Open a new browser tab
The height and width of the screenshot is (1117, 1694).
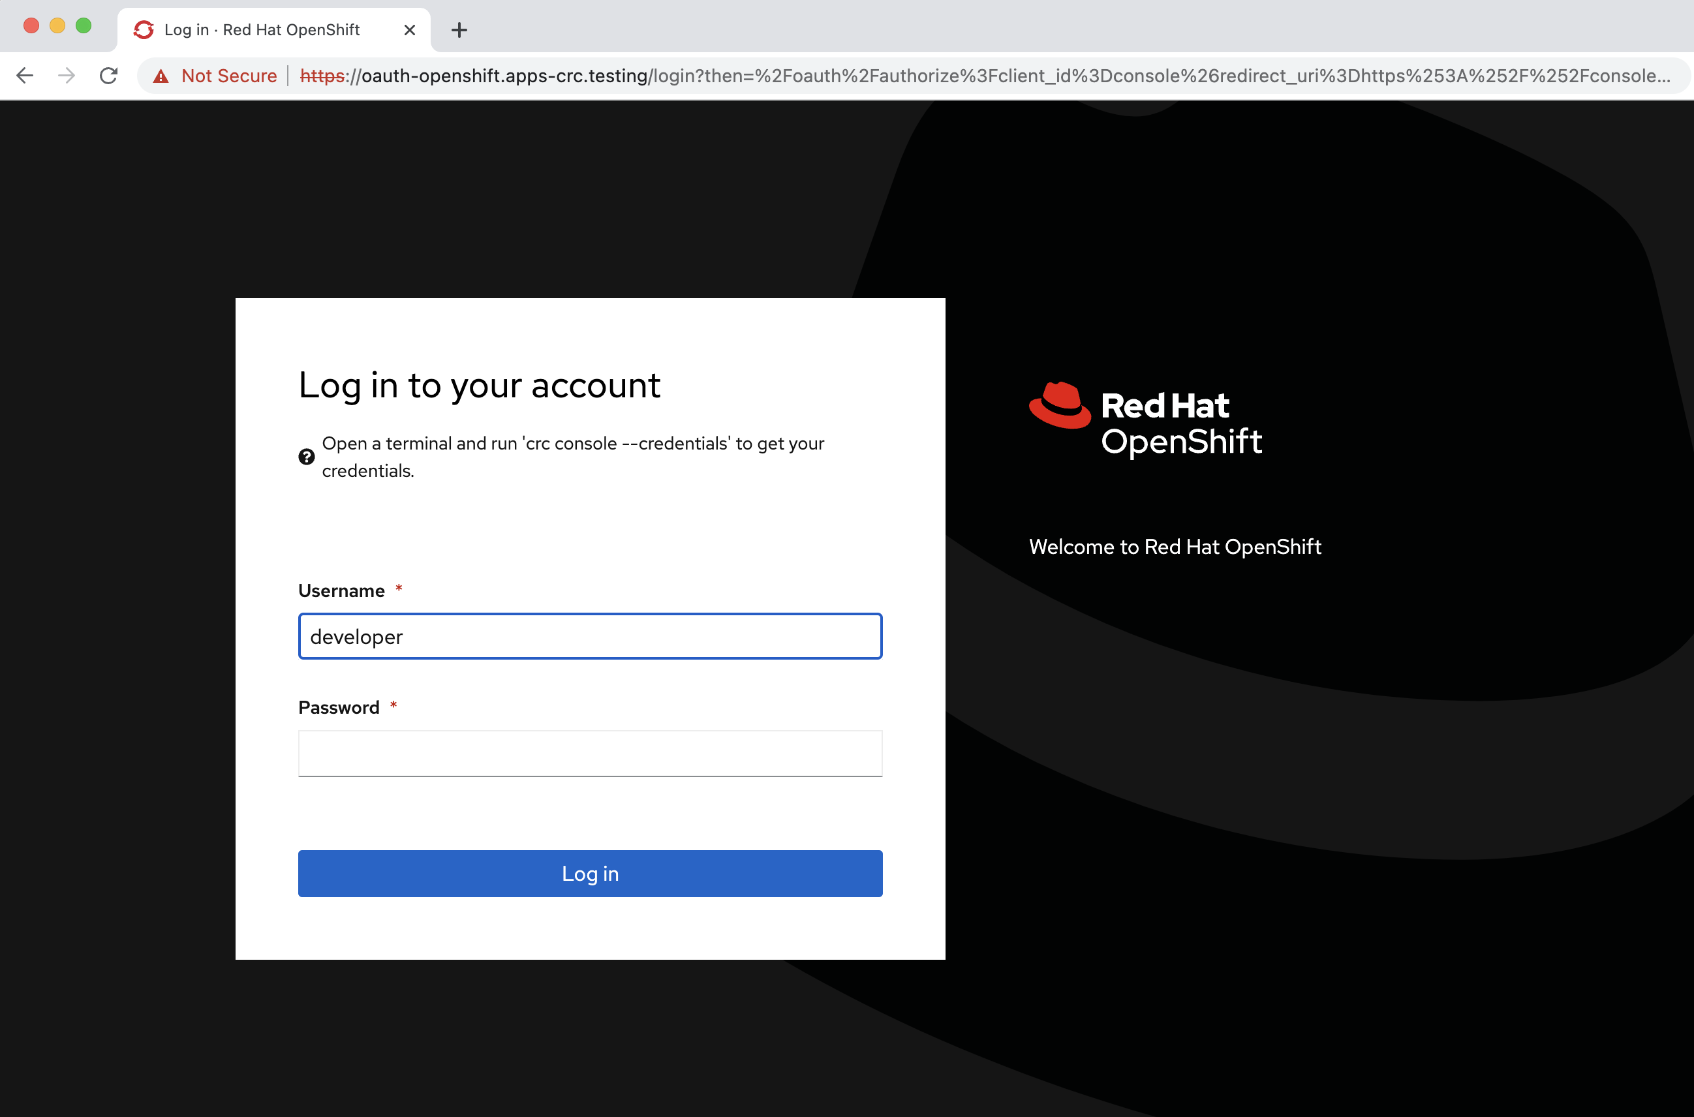(x=459, y=30)
